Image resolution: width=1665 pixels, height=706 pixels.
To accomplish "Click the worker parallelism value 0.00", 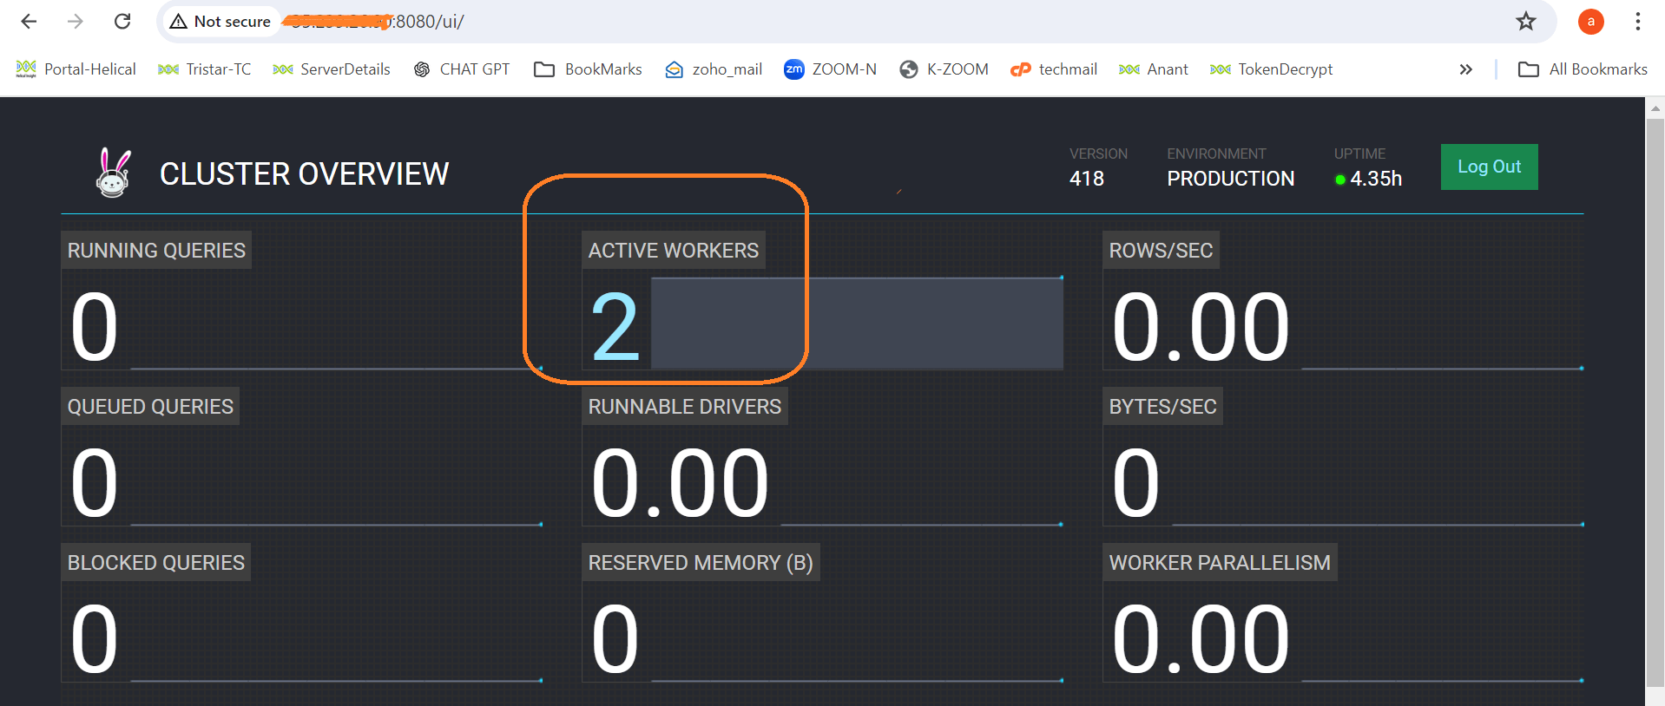I will click(1201, 640).
